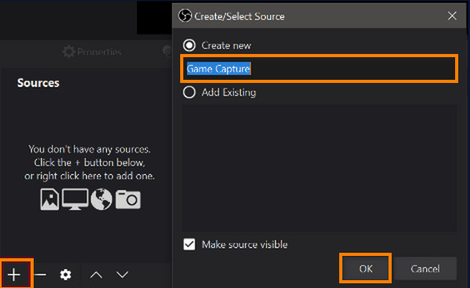Click the Cancel button

click(425, 268)
